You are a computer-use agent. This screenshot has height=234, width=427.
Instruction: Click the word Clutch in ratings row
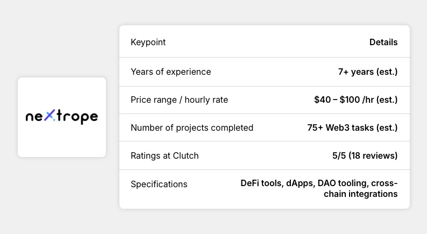(x=186, y=155)
